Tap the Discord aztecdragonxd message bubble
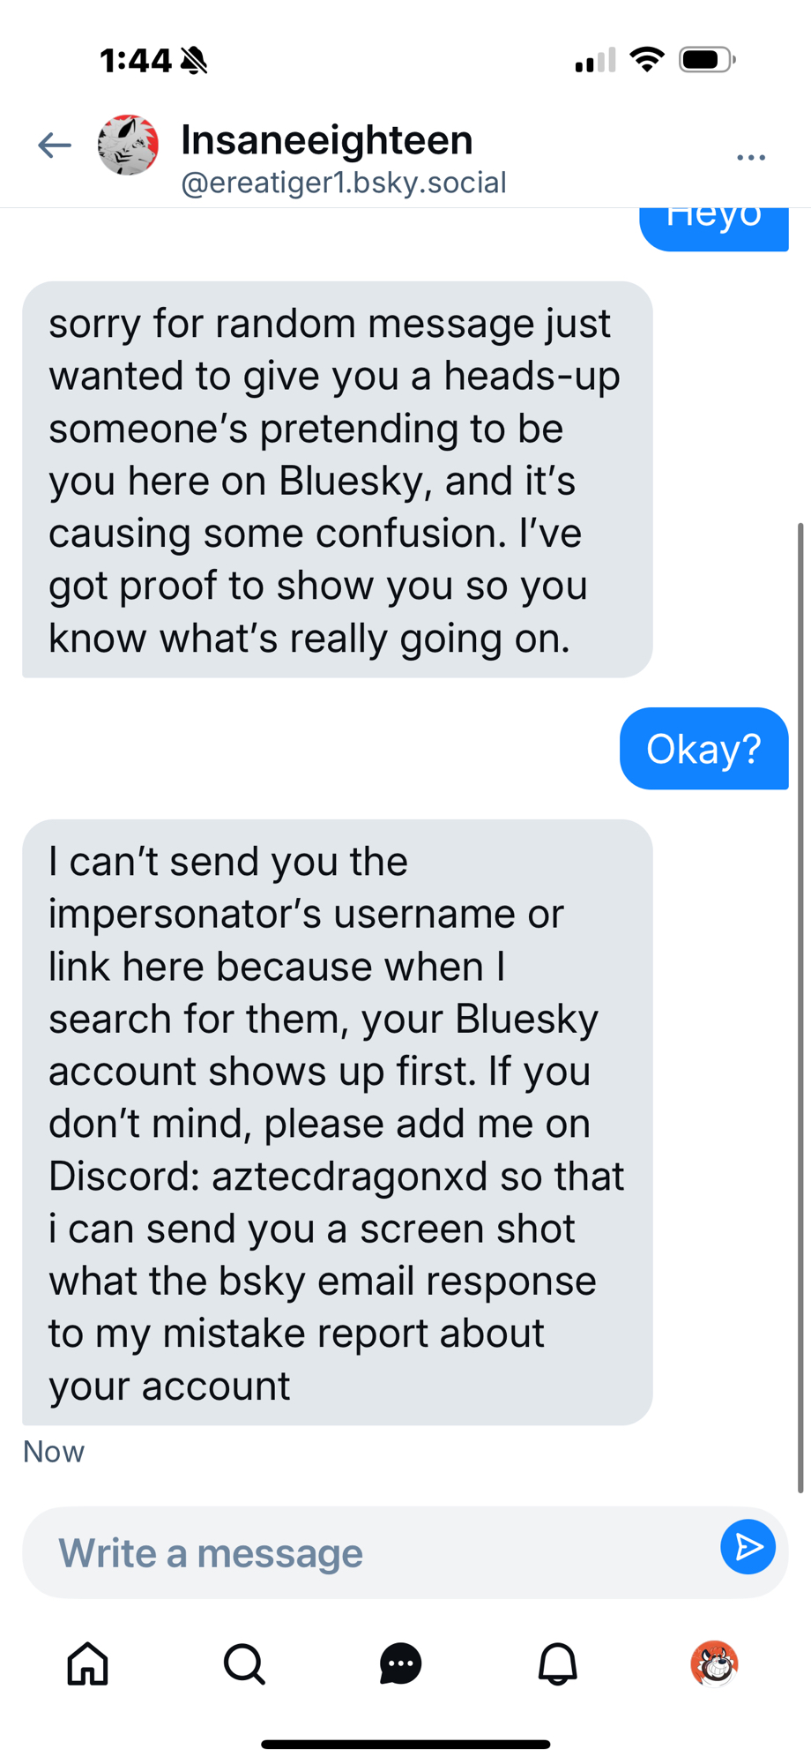Viewport: 811px width, 1764px height. point(337,1122)
